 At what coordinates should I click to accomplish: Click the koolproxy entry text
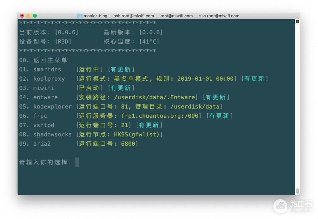click(49, 79)
